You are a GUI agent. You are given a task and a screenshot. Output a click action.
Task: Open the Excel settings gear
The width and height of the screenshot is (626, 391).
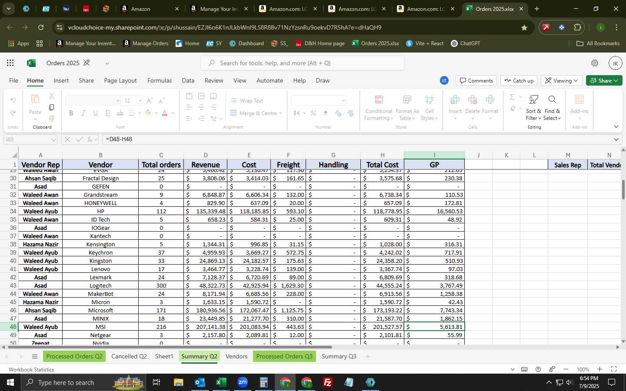tap(595, 63)
